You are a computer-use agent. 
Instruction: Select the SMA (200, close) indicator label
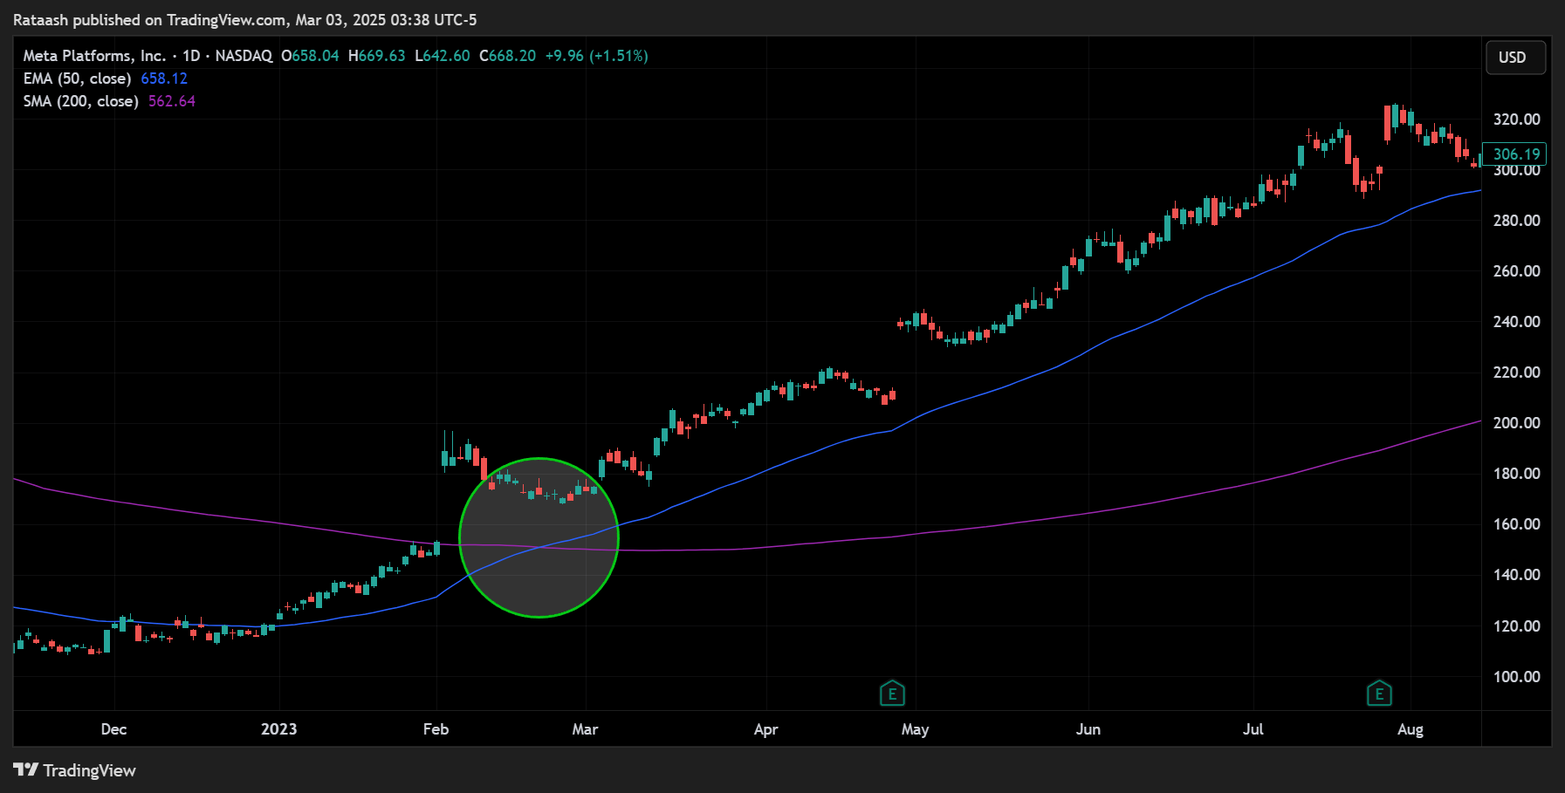pyautogui.click(x=80, y=101)
